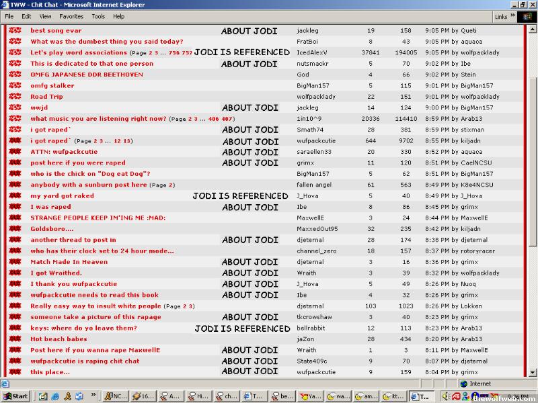This screenshot has height=403, width=538.
Task: Open the Tools menu
Action: coord(98,16)
